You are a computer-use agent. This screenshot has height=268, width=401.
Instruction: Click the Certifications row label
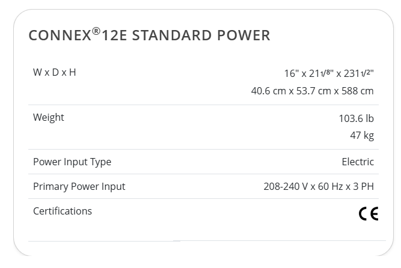(63, 212)
